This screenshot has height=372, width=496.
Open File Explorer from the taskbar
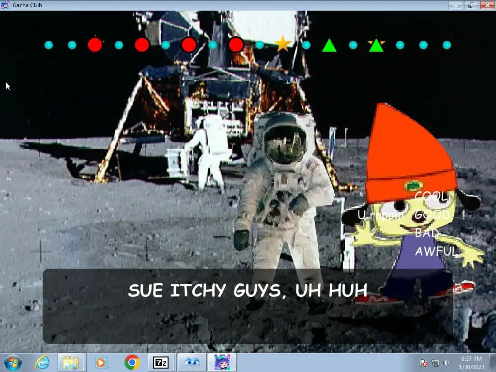coord(71,362)
